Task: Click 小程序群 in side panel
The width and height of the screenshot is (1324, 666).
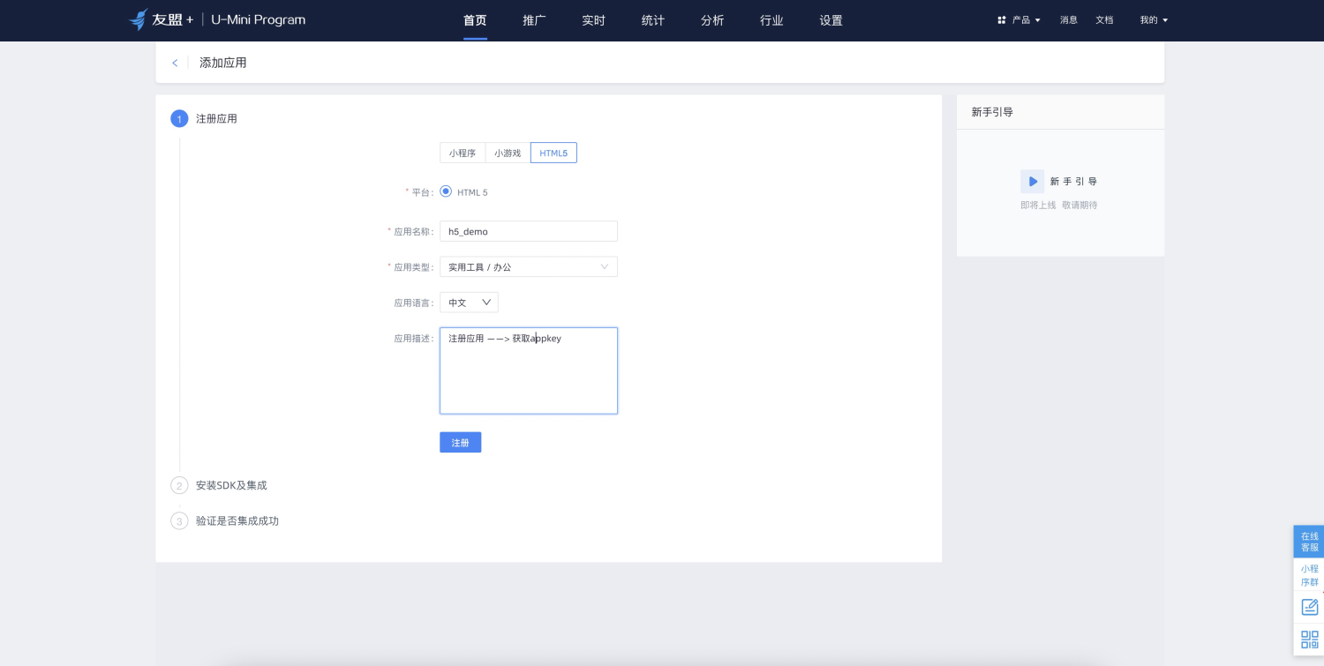Action: click(1310, 575)
